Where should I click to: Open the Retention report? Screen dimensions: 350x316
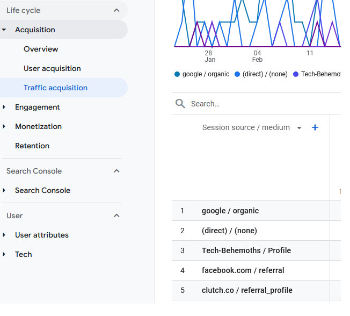point(32,146)
